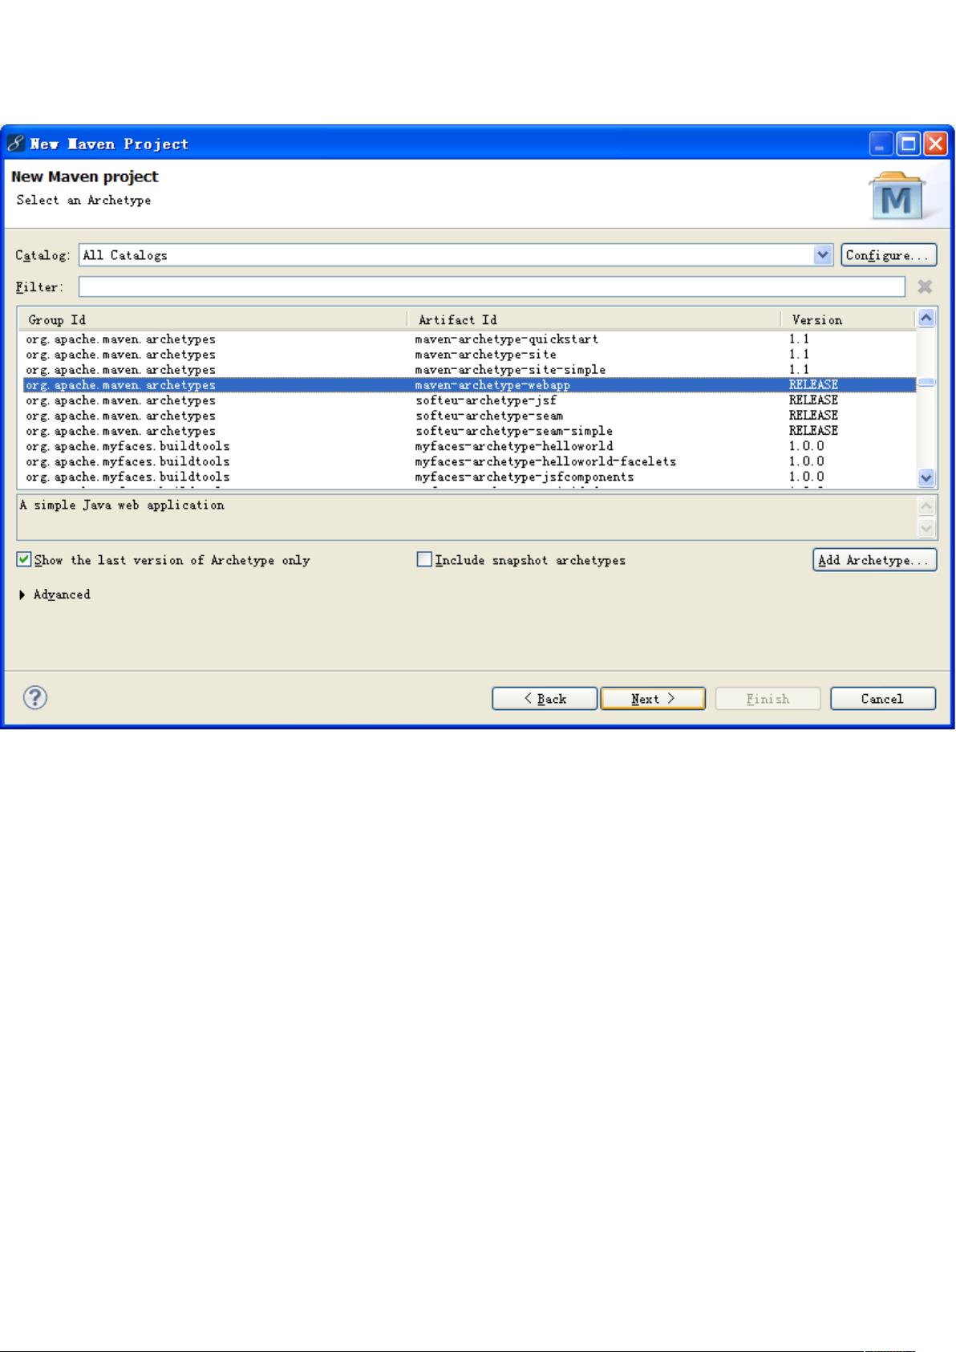Open the Configure catalogs button
The image size is (956, 1352).
[x=889, y=255]
